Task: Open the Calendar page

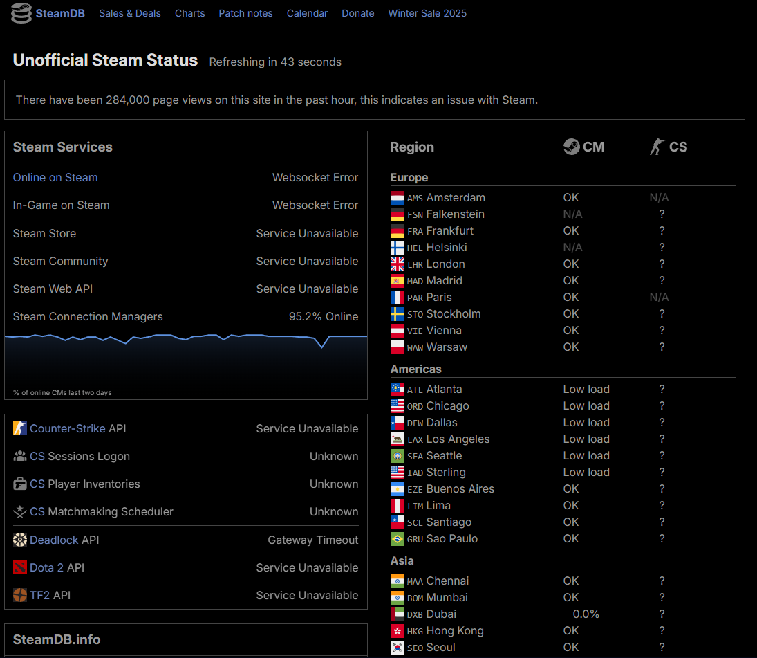Action: pos(307,13)
